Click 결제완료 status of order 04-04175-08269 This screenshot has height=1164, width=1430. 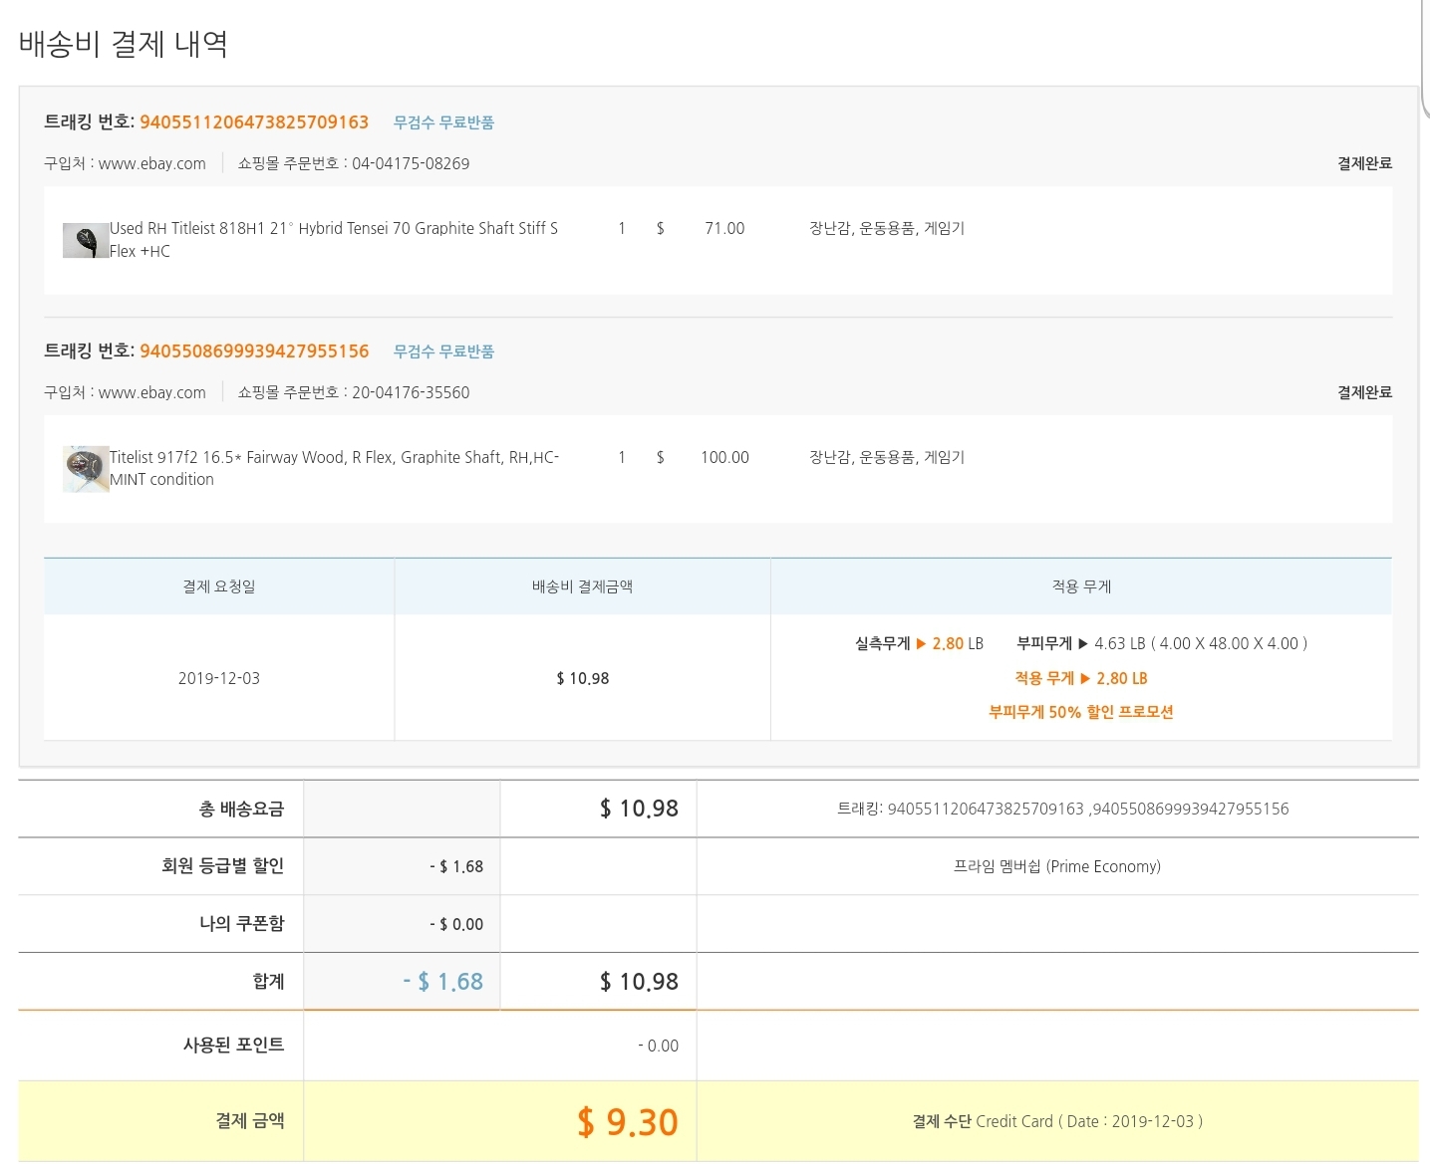click(x=1363, y=163)
